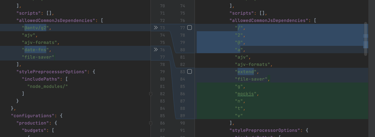The height and width of the screenshot is (137, 375).
Task: Click line number 70 in the gutter
Action: pyautogui.click(x=162, y=6)
